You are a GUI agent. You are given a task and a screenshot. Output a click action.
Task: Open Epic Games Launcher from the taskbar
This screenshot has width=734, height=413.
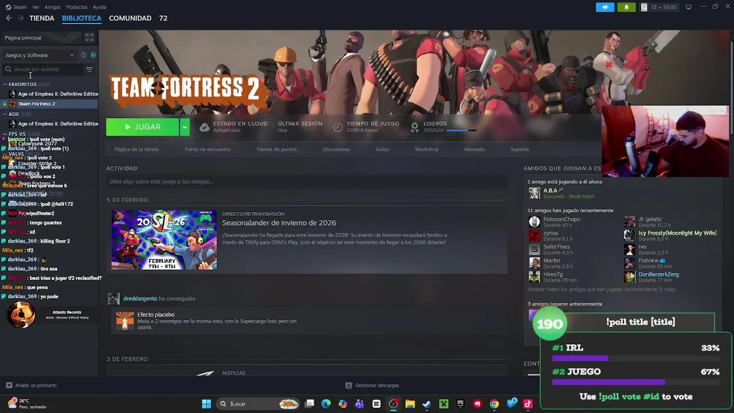[x=460, y=404]
